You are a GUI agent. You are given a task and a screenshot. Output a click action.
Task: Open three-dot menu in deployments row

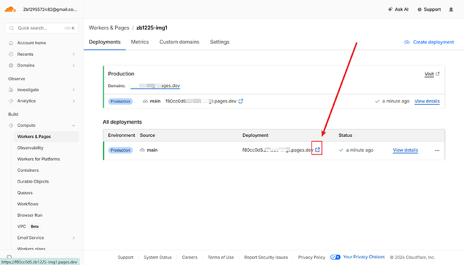click(437, 150)
